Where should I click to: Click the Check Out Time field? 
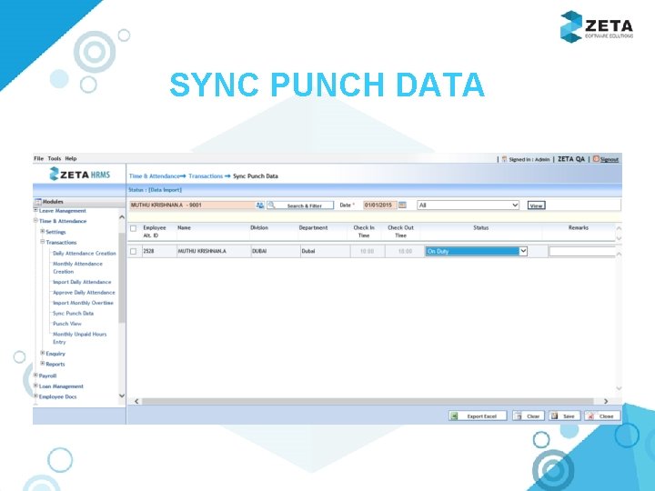[x=405, y=251]
